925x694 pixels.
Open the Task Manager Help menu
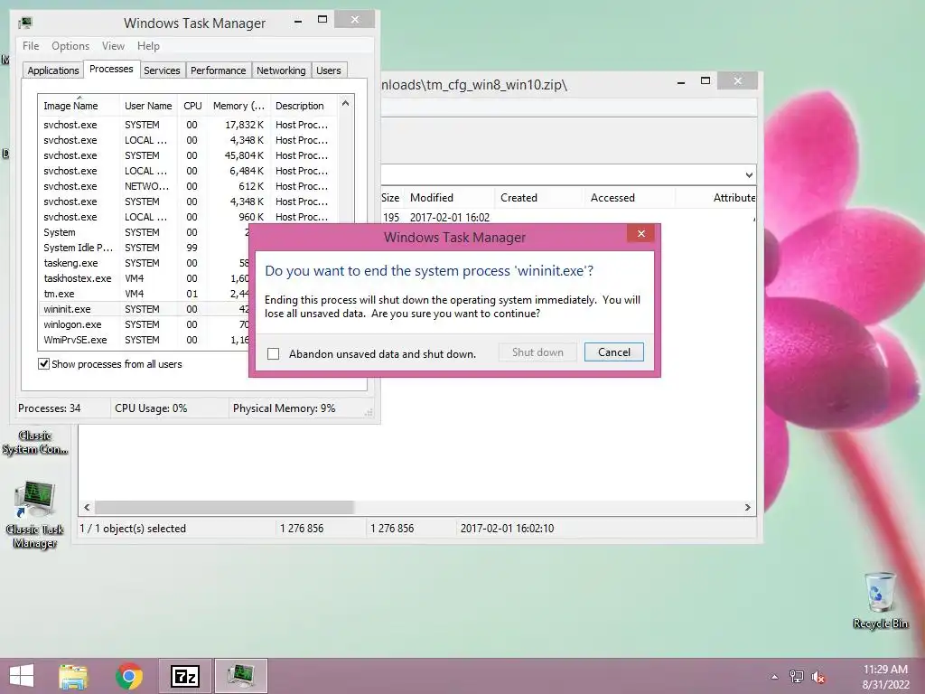[x=148, y=46]
